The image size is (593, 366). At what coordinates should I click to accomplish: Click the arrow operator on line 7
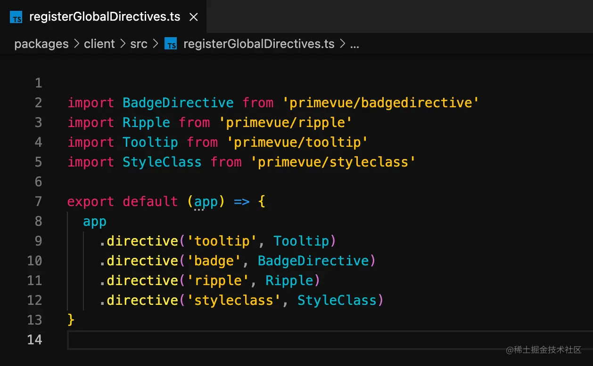tap(241, 202)
